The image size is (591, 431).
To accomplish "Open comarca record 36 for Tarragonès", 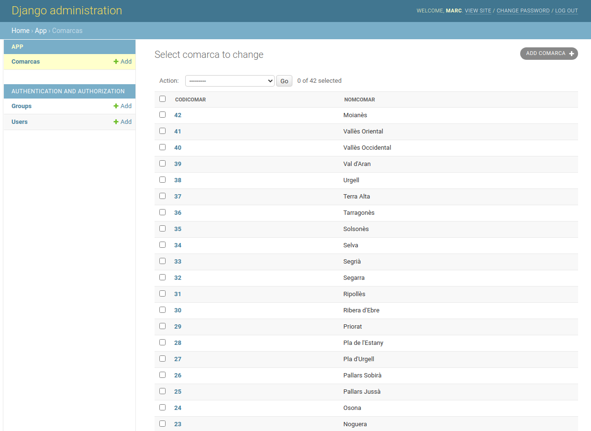I will 178,213.
